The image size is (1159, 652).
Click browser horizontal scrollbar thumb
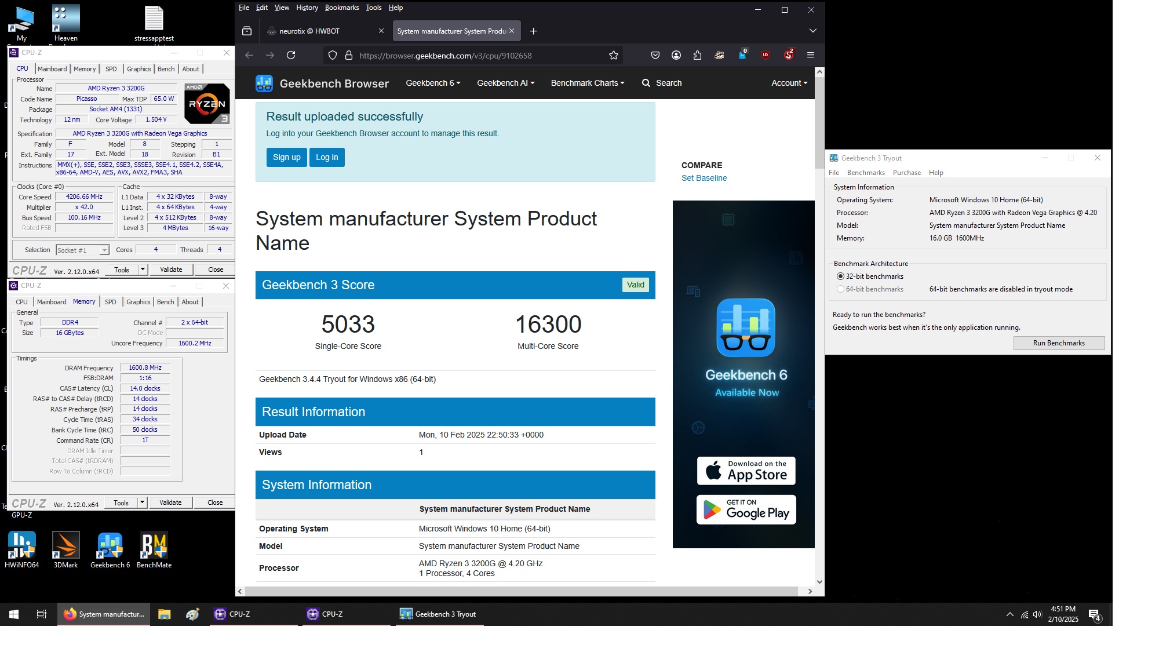pos(522,591)
